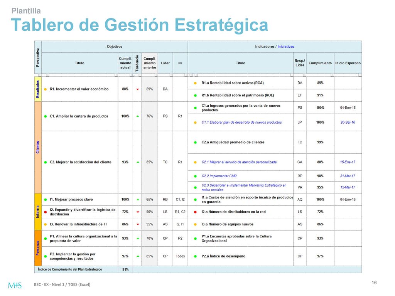
Task: Select the green up trend arrow in the P2 row
Action: click(x=138, y=256)
